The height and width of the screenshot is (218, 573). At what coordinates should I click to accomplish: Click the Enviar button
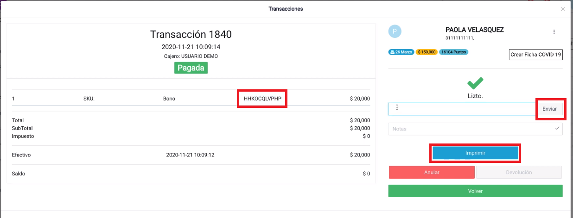coord(550,109)
